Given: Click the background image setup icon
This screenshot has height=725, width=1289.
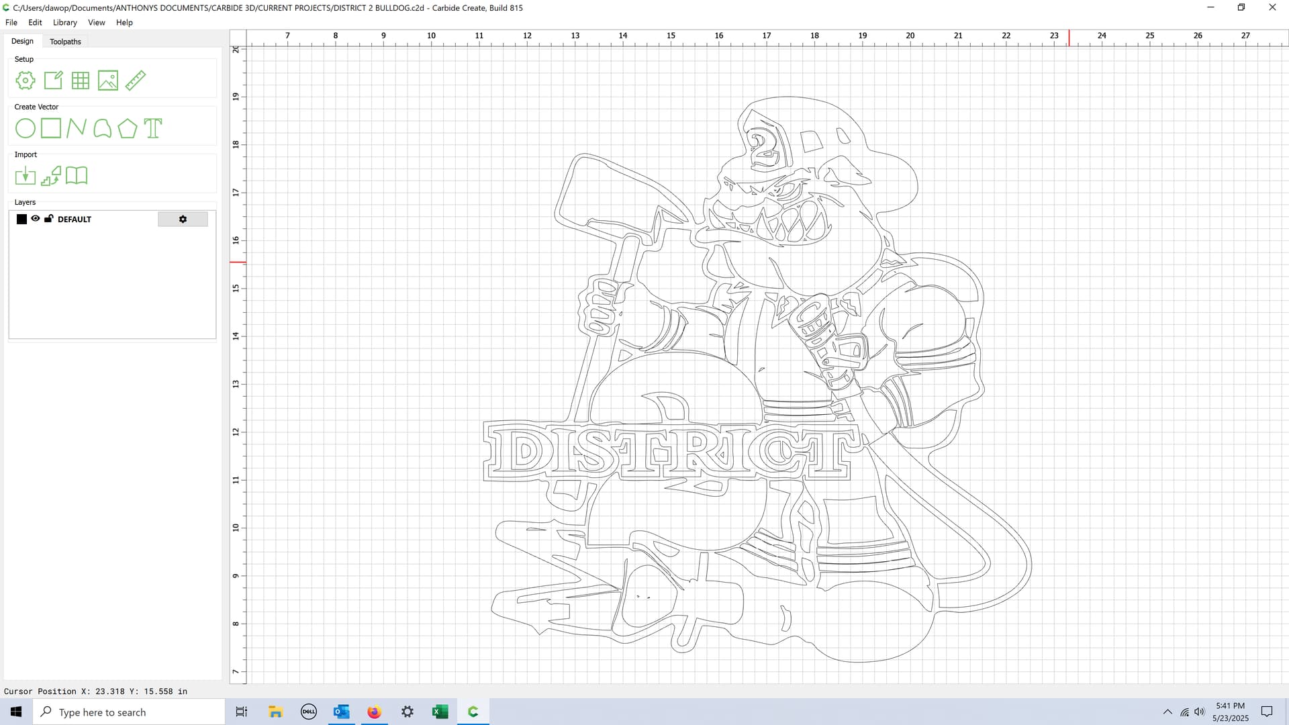Looking at the screenshot, I should tap(108, 81).
